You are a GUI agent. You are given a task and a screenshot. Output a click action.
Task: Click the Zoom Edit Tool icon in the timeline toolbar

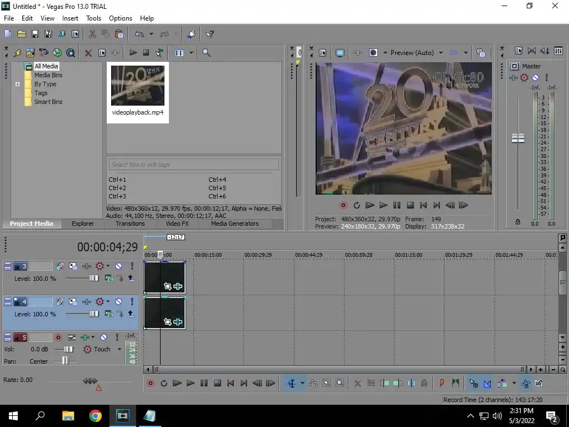340,383
